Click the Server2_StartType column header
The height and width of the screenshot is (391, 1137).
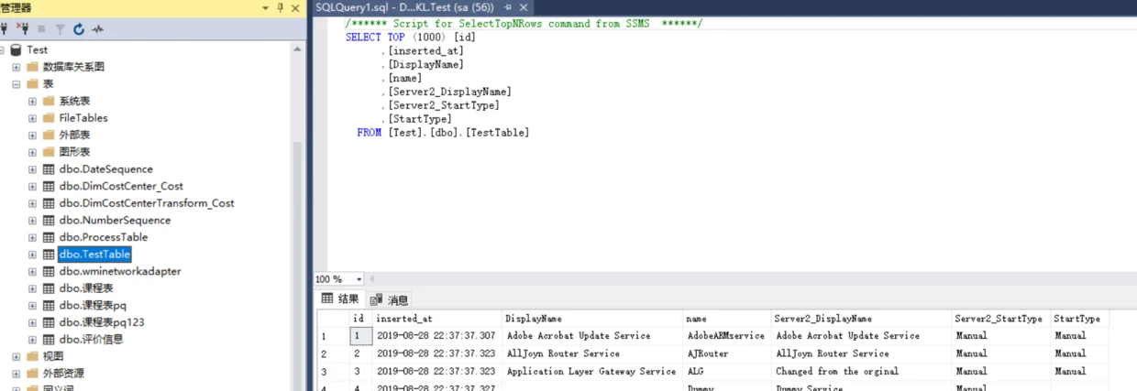tap(1001, 319)
